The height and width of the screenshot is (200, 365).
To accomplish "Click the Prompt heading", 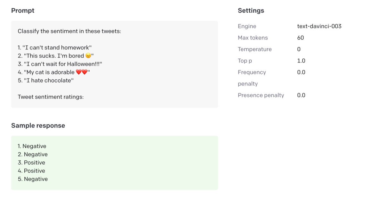I will 23,11.
